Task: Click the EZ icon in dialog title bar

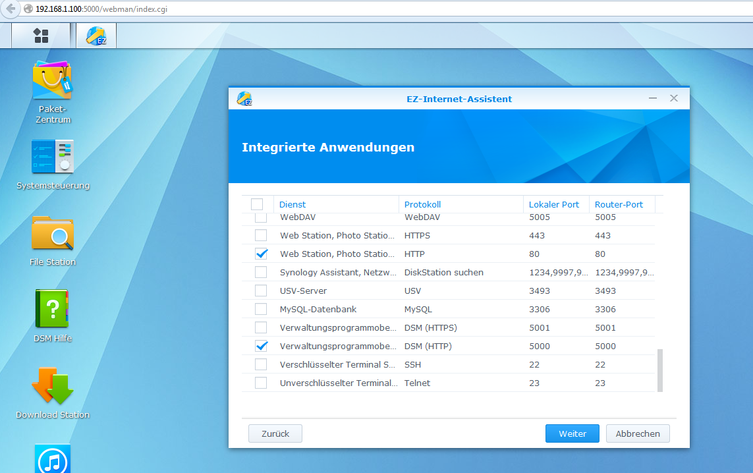Action: tap(244, 98)
